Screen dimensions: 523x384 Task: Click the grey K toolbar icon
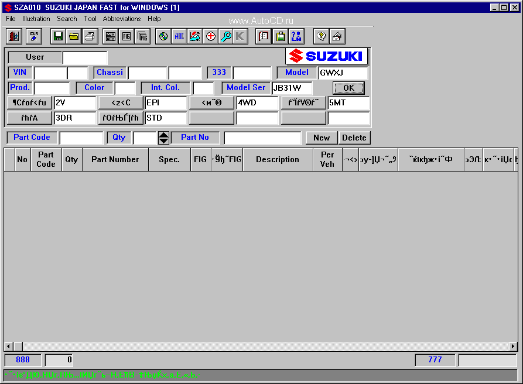pyautogui.click(x=240, y=36)
